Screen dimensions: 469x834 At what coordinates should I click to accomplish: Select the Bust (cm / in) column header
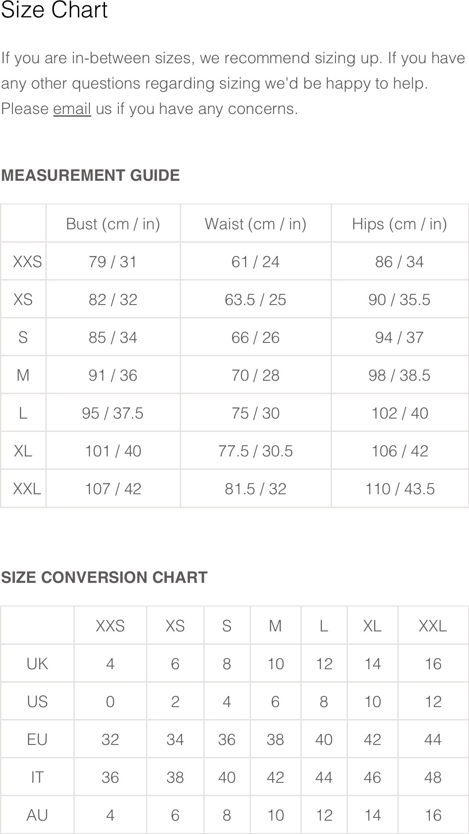click(113, 224)
